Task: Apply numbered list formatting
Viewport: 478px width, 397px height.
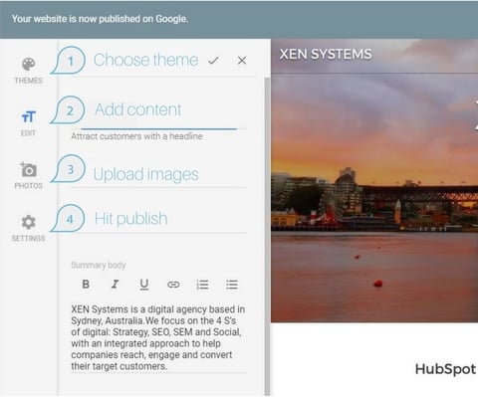Action: click(x=202, y=285)
